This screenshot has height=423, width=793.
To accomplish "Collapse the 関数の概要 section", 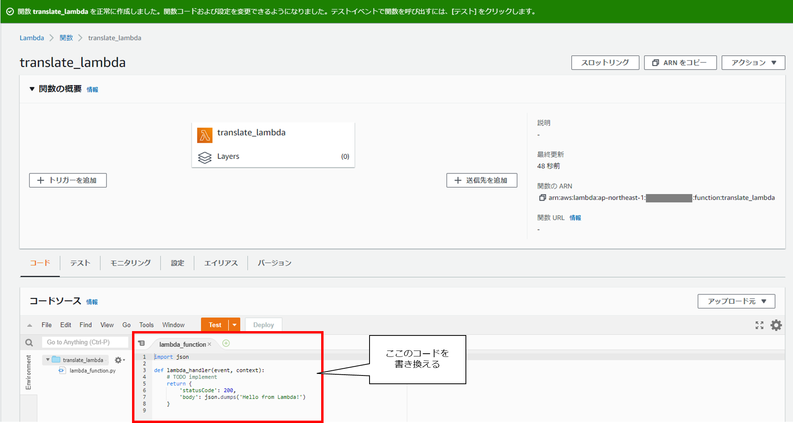I will click(x=32, y=89).
